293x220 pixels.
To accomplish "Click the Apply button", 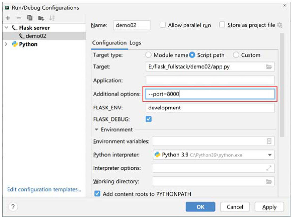I will coord(269,207).
